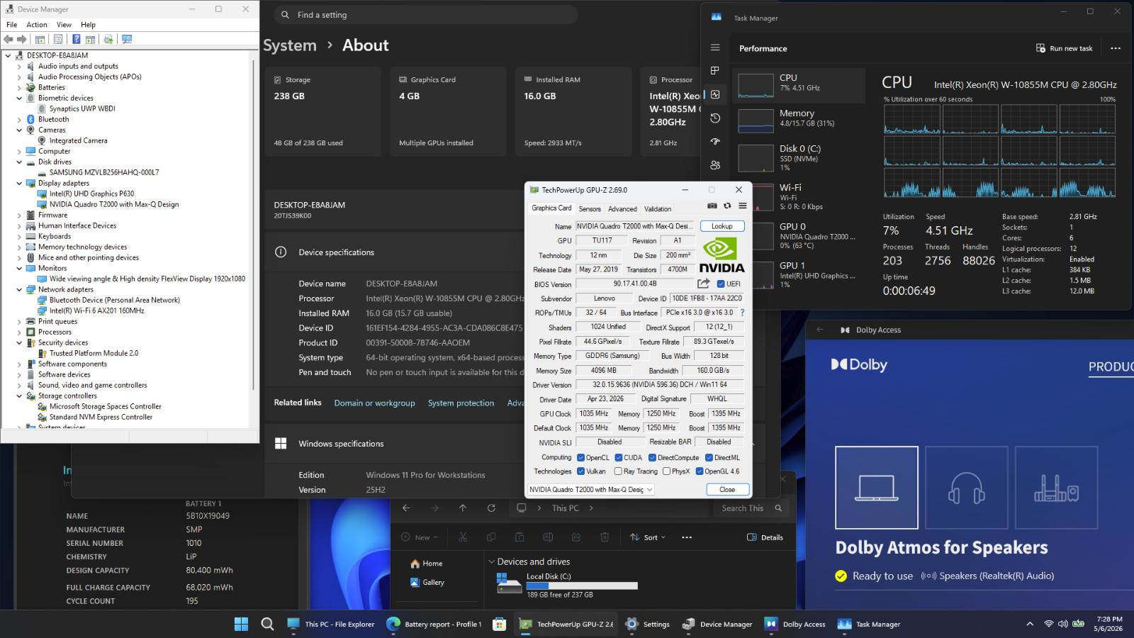Click Update driver icon in Device Manager toolbar

[x=108, y=39]
